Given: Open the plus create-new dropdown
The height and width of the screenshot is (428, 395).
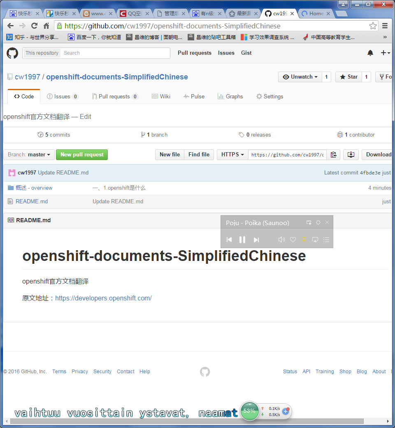Looking at the screenshot, I should [x=385, y=53].
